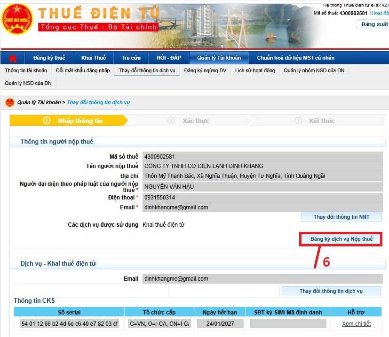Open Đăng ký ngừng DV tab
Viewport: 389px width, 337px height.
[205, 70]
